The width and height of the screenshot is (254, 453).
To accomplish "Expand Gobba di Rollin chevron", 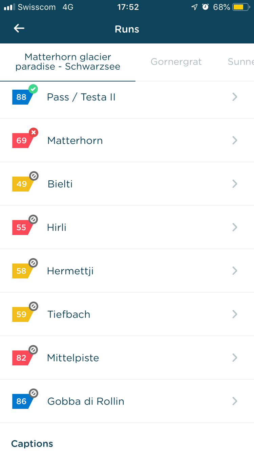I will (235, 401).
